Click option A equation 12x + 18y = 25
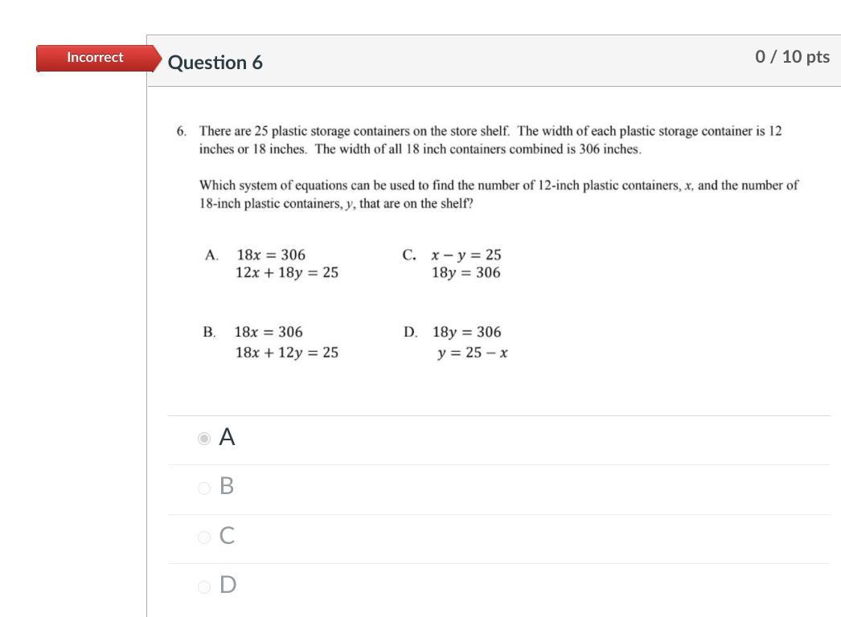This screenshot has height=617, width=841. coord(287,272)
